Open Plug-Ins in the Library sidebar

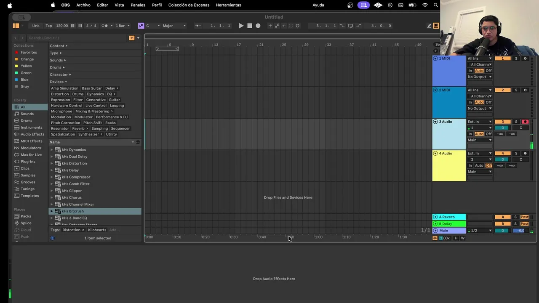coord(28,162)
